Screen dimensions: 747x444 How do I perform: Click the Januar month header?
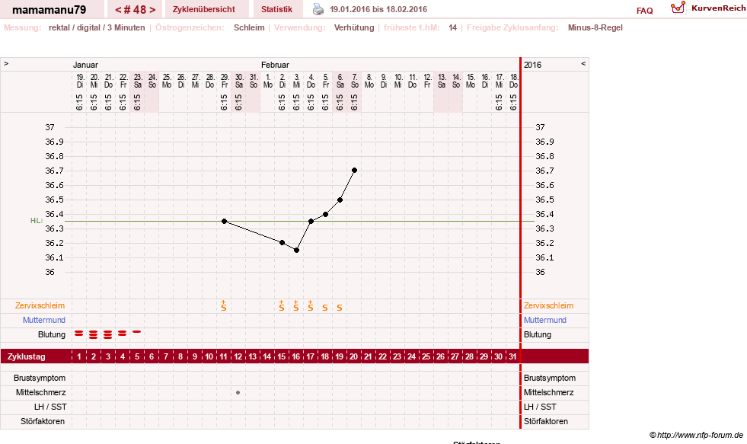tap(85, 65)
